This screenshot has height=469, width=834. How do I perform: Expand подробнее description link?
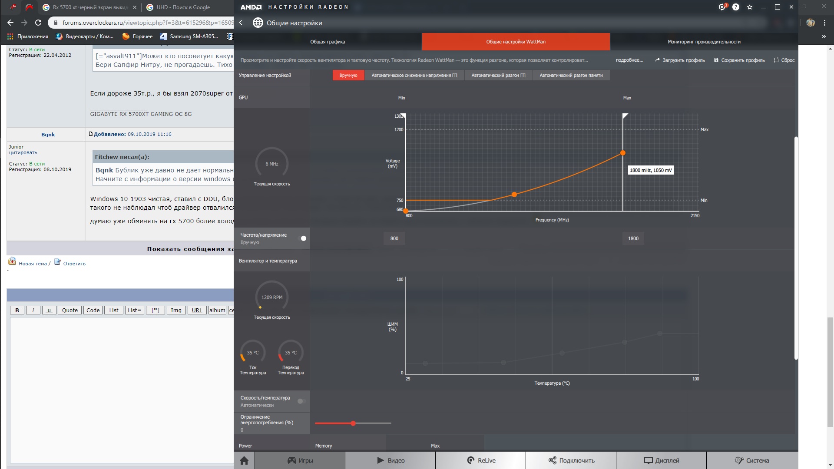pos(629,60)
